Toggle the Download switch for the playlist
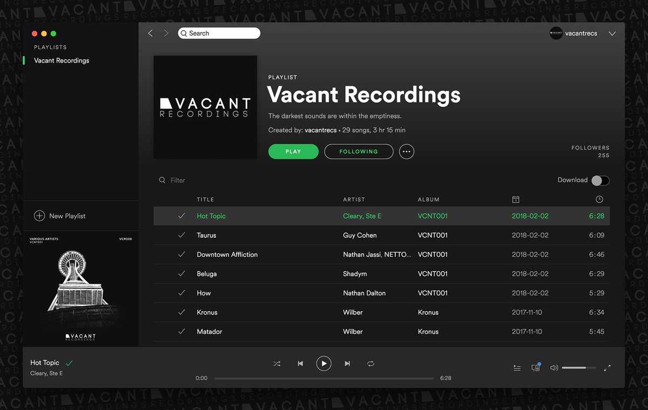 pyautogui.click(x=600, y=180)
